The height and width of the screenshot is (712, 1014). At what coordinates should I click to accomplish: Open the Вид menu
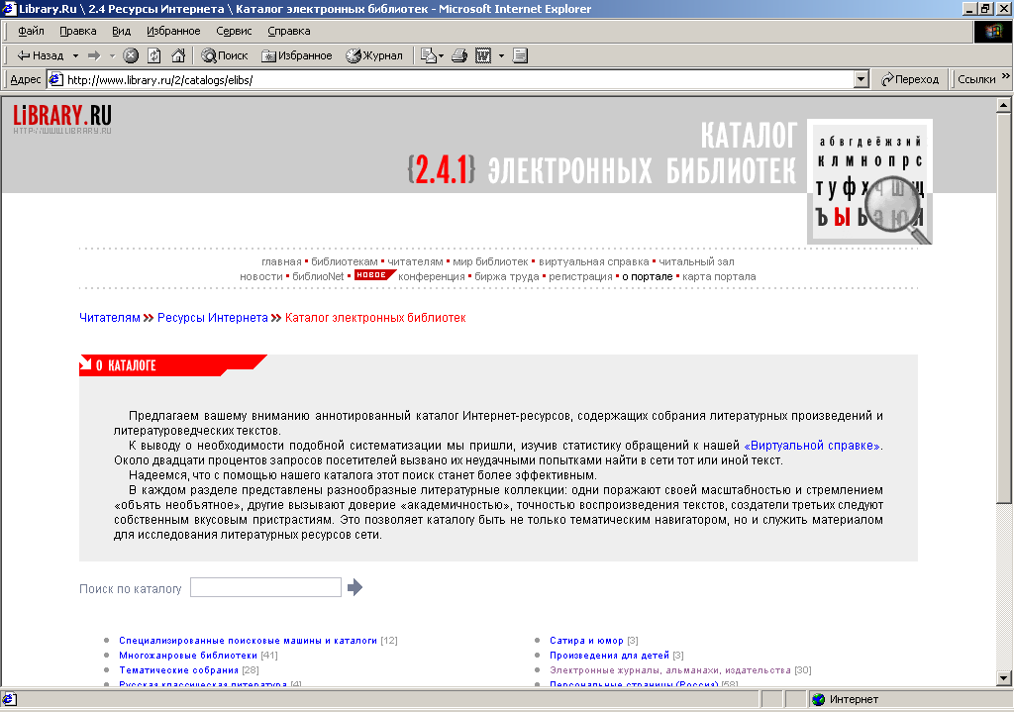tap(121, 31)
